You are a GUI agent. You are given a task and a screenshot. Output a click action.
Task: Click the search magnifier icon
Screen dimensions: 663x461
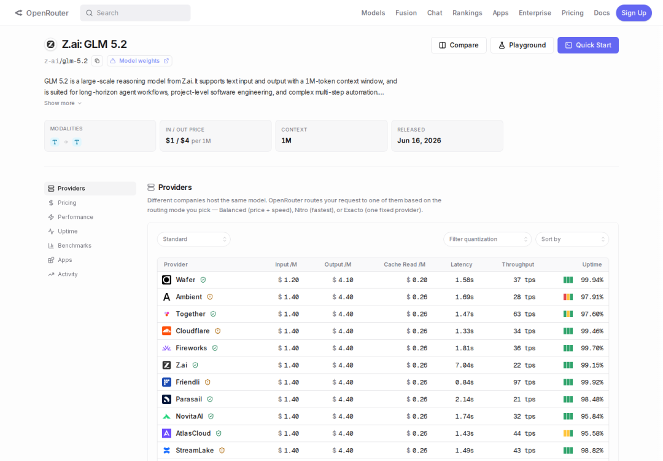coord(89,13)
